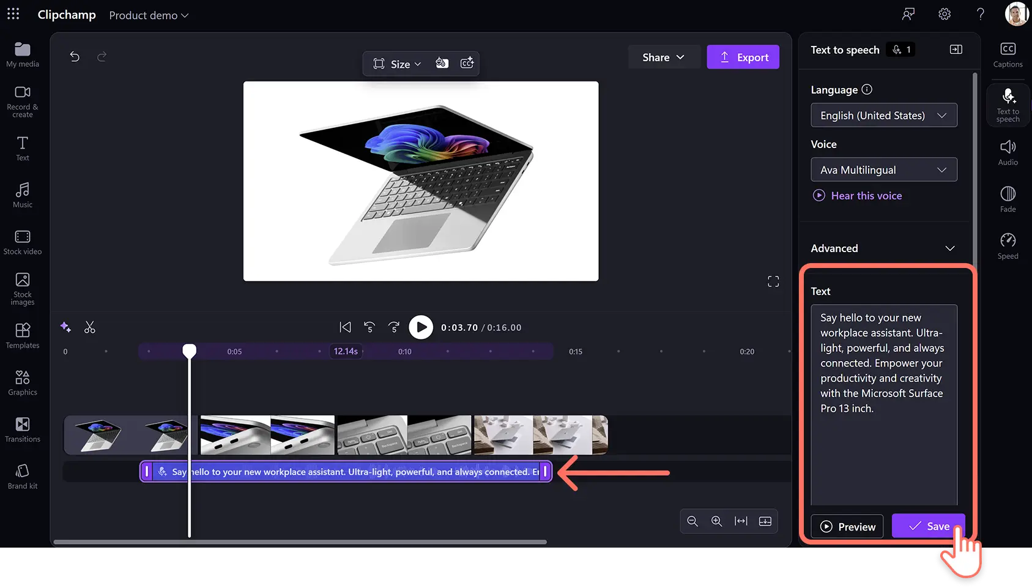This screenshot has height=588, width=1032.
Task: Zoom in the timeline
Action: (x=716, y=521)
